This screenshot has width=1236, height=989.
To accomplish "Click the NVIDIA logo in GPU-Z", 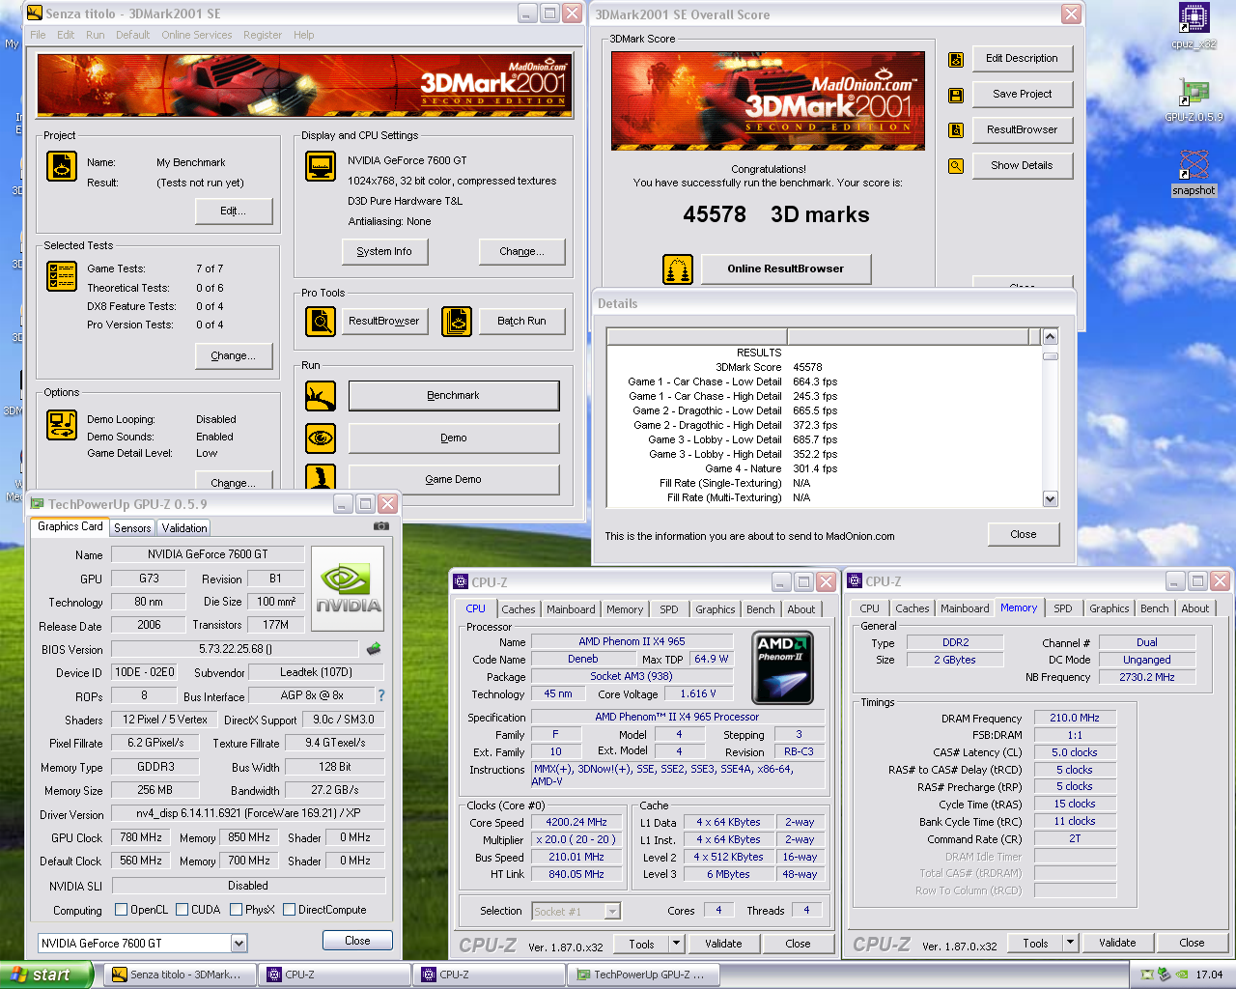I will [x=348, y=589].
